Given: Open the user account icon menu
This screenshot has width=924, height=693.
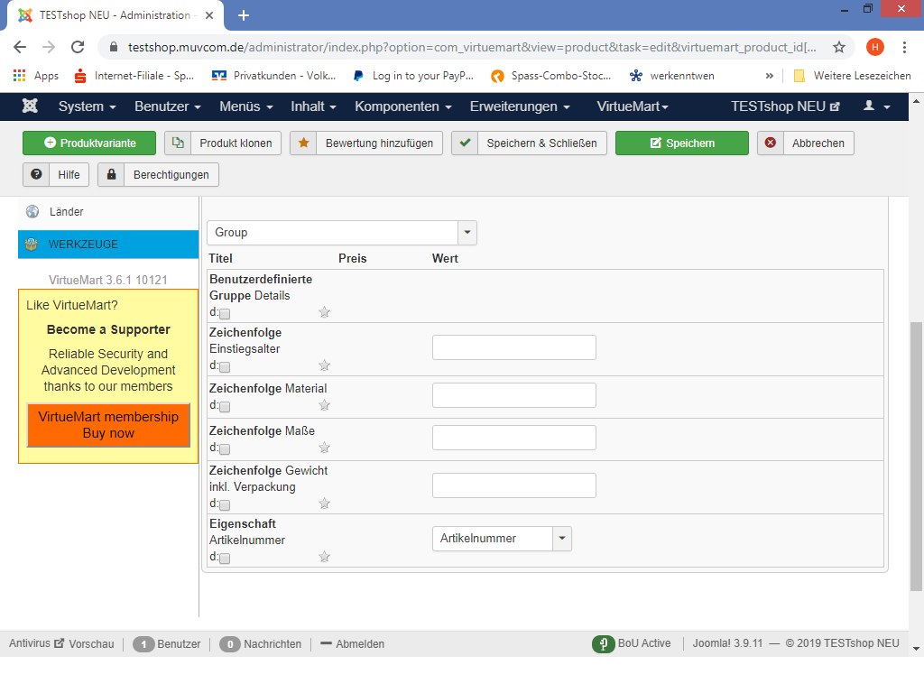Looking at the screenshot, I should pyautogui.click(x=876, y=106).
